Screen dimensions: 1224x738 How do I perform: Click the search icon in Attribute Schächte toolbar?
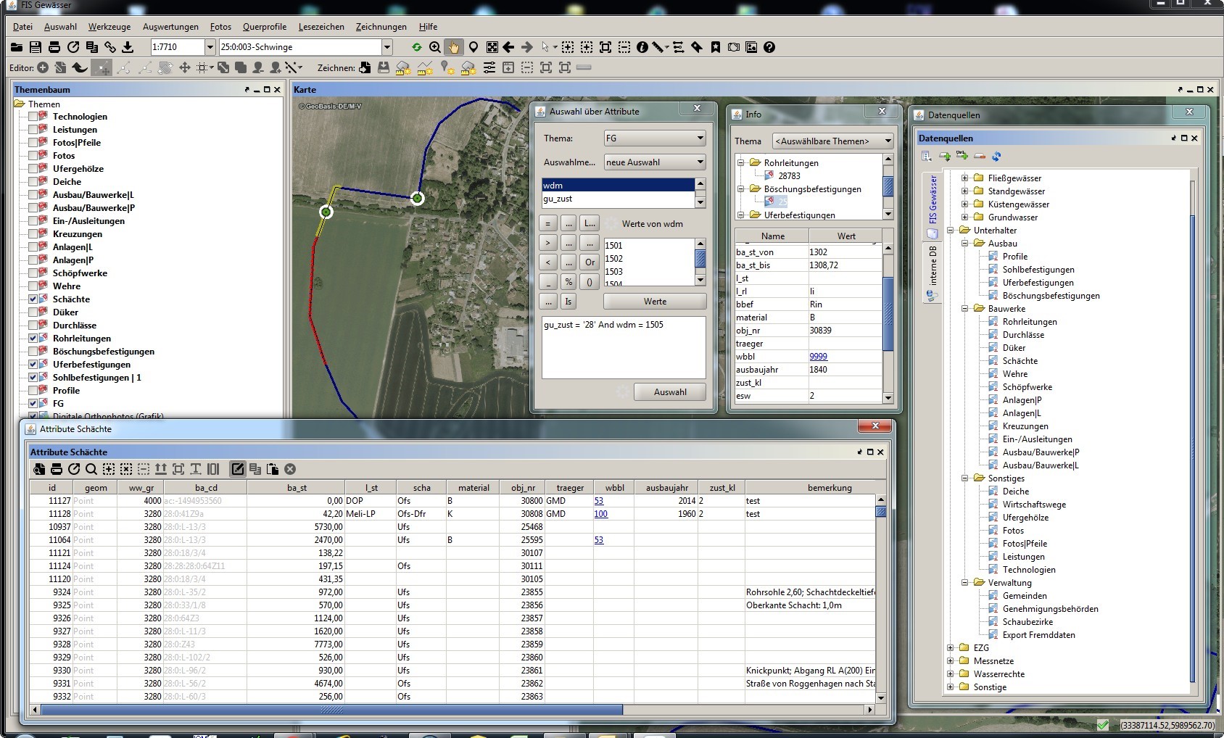[91, 469]
